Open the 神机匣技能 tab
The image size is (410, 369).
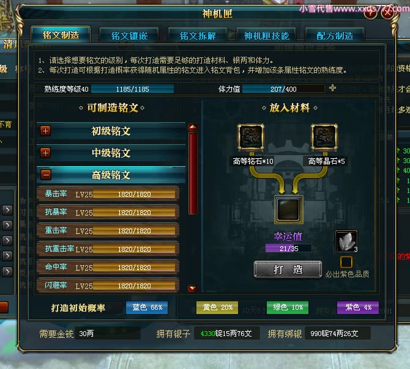tap(266, 35)
